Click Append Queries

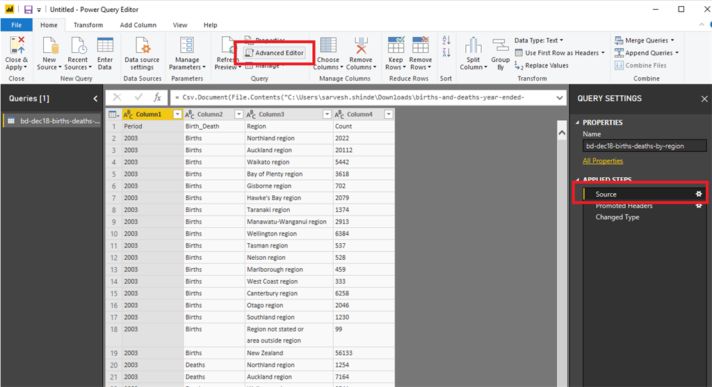[647, 53]
